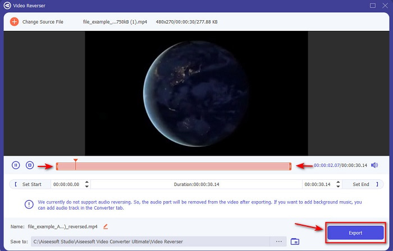Browse save path with three-dots button
393x251 pixels.
[278, 241]
